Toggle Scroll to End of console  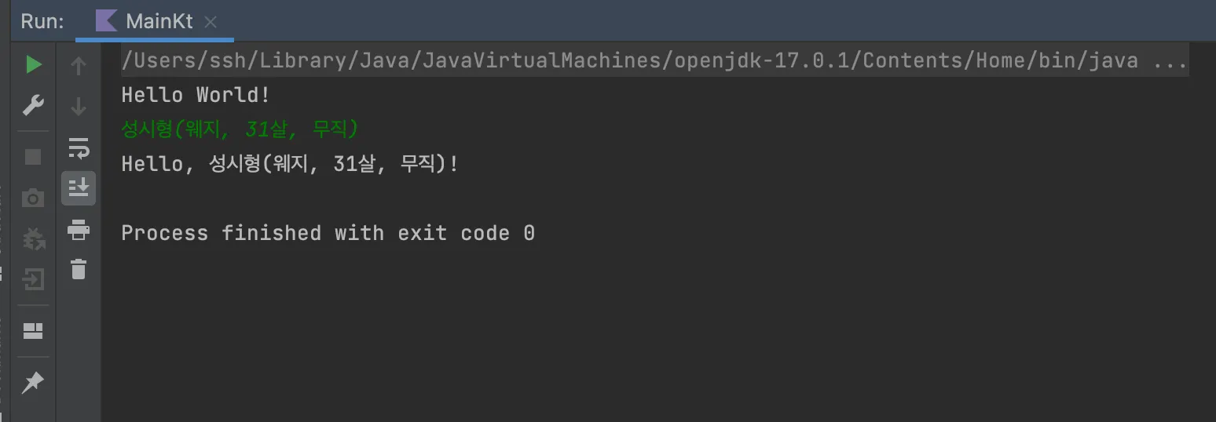(79, 188)
